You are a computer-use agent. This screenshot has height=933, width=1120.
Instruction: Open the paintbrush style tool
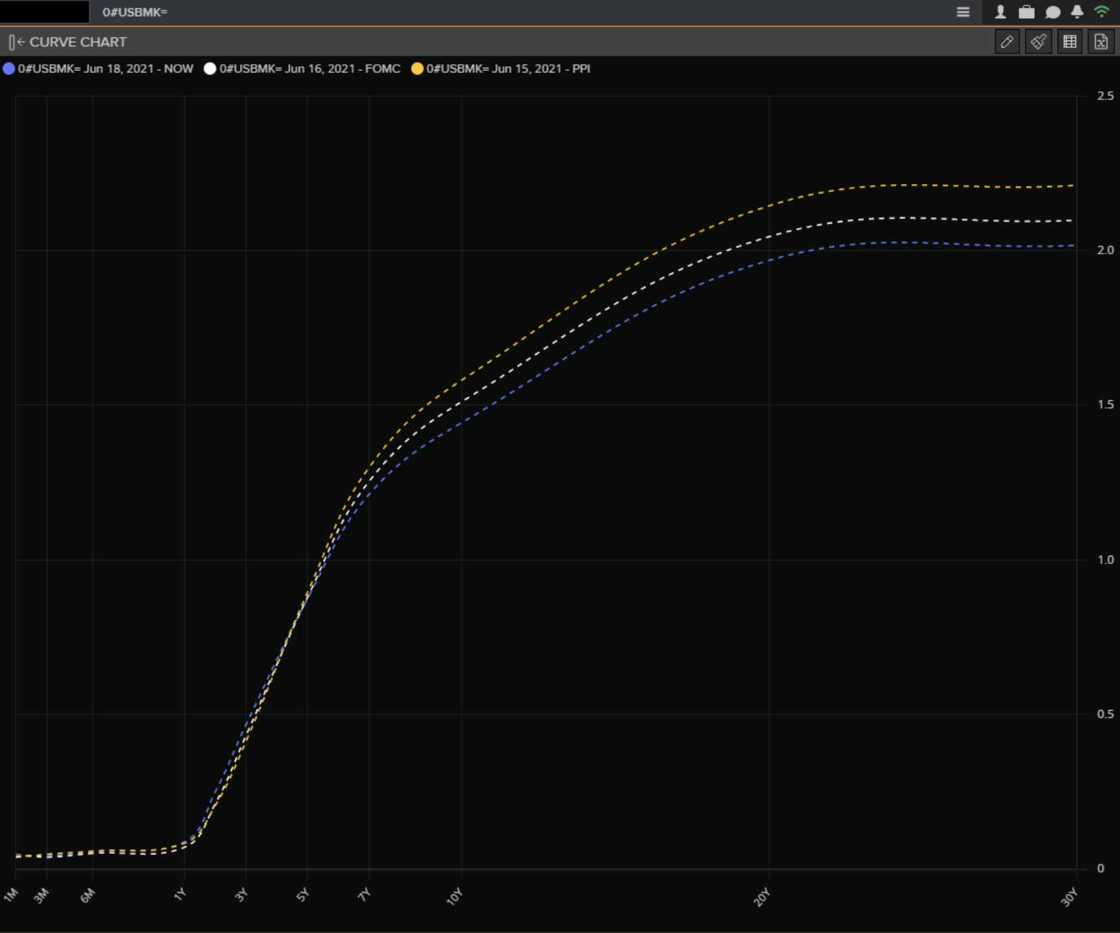tap(1038, 42)
